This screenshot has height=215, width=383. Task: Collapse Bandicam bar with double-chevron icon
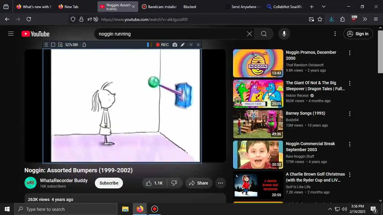point(191,45)
